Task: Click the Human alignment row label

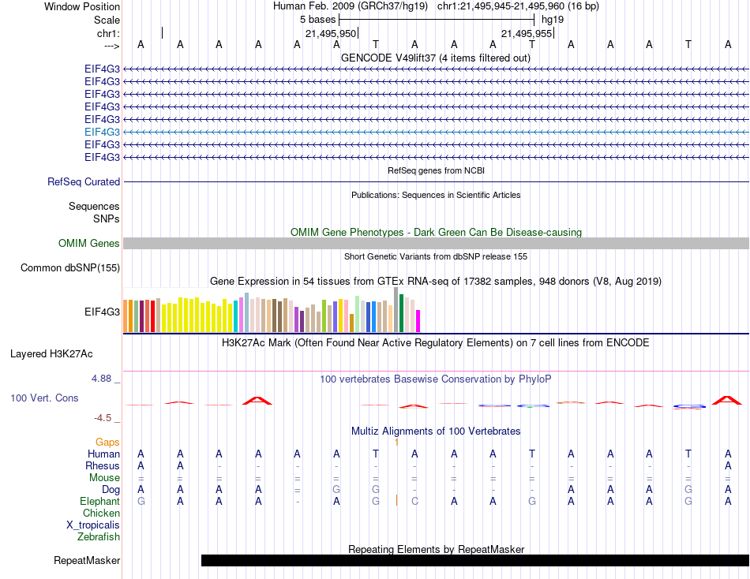Action: click(103, 454)
